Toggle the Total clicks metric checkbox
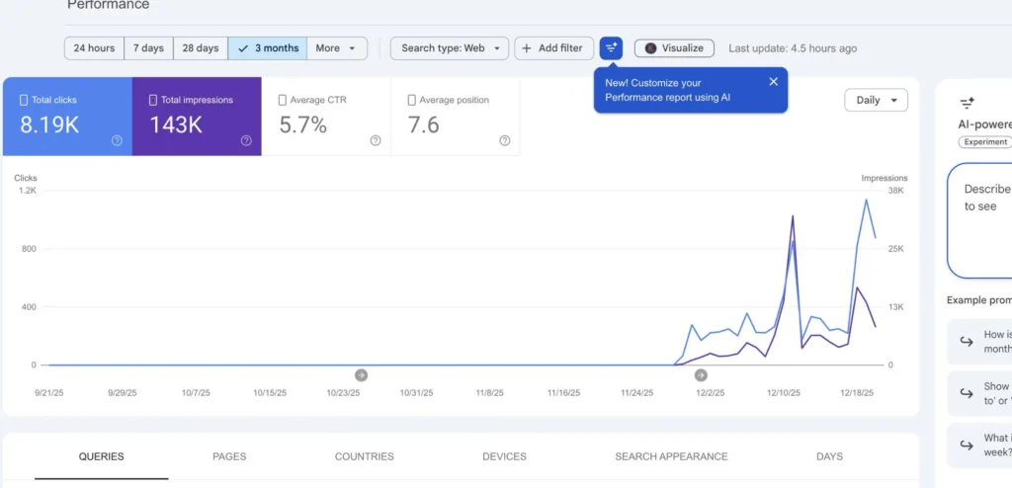 (25, 100)
